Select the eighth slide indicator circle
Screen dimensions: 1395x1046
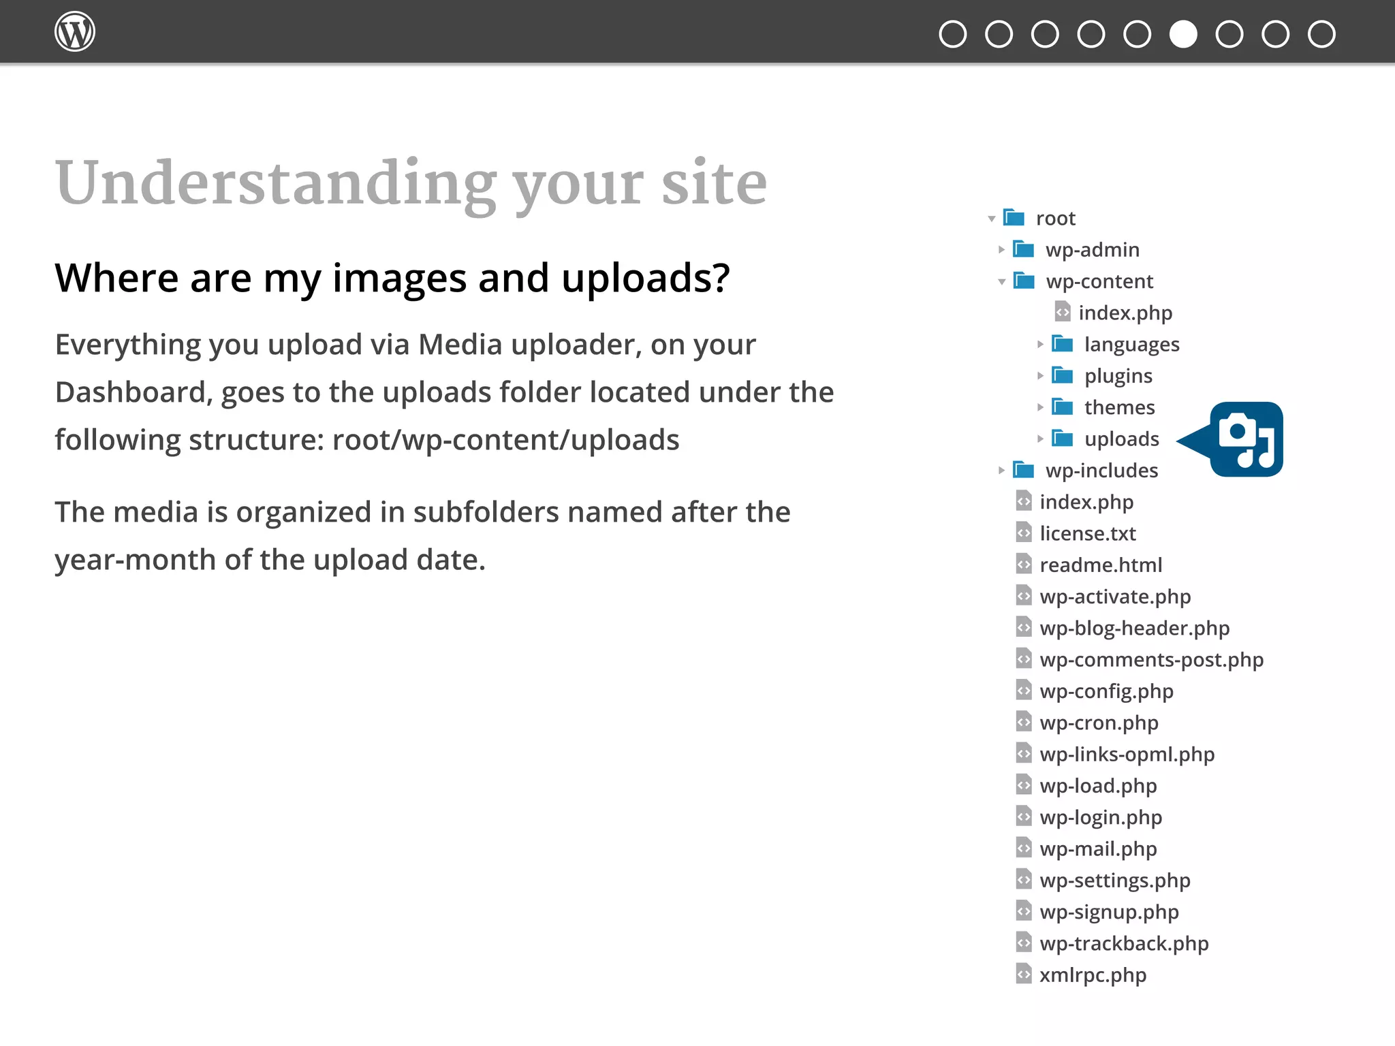(1275, 34)
